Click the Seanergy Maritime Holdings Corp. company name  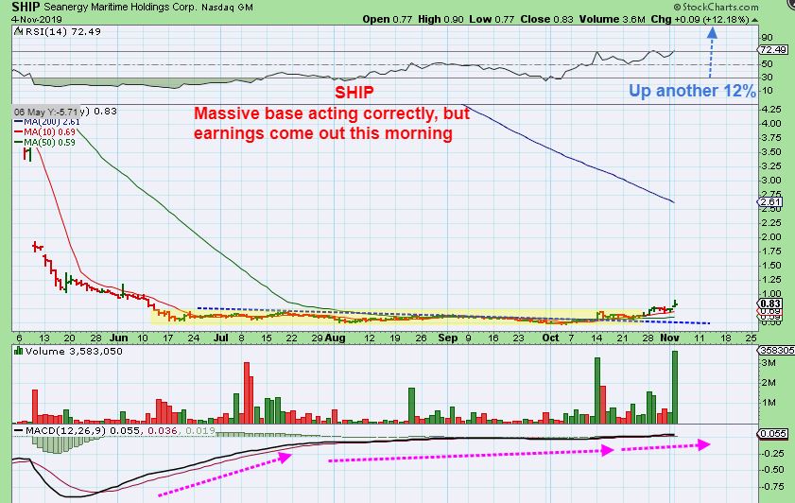[x=120, y=8]
